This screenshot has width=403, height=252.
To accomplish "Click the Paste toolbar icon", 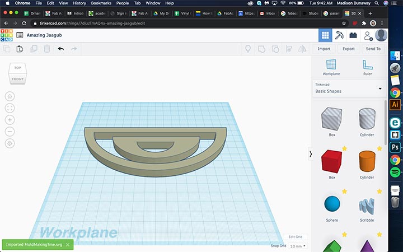I will pos(20,49).
